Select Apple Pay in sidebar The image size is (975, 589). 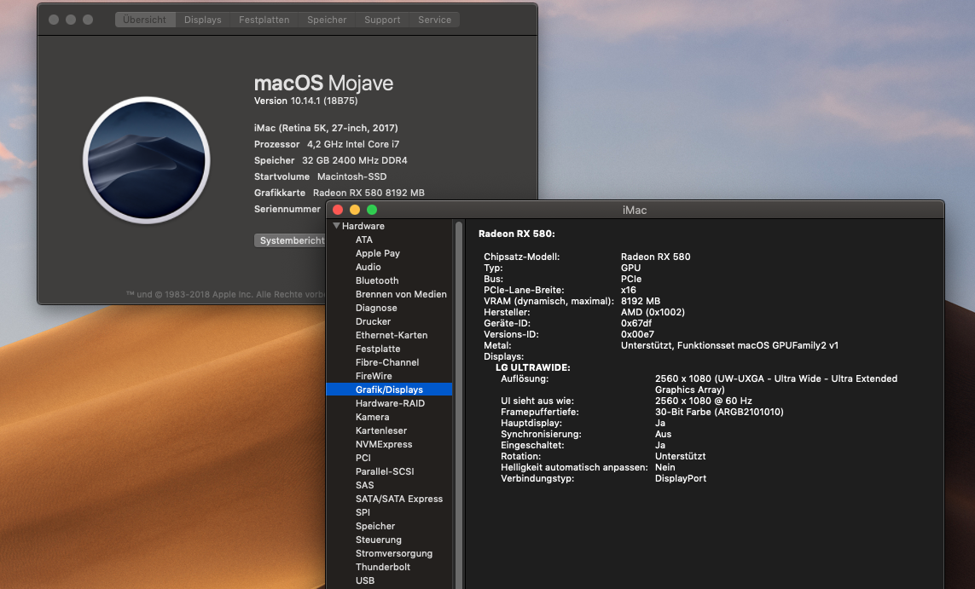(377, 253)
